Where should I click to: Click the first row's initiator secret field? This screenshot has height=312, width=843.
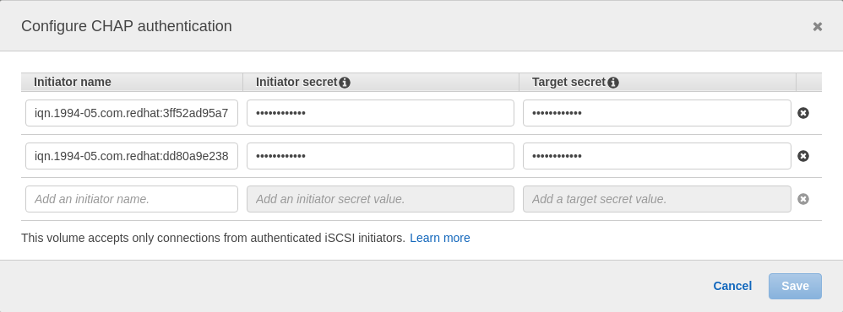pos(381,113)
